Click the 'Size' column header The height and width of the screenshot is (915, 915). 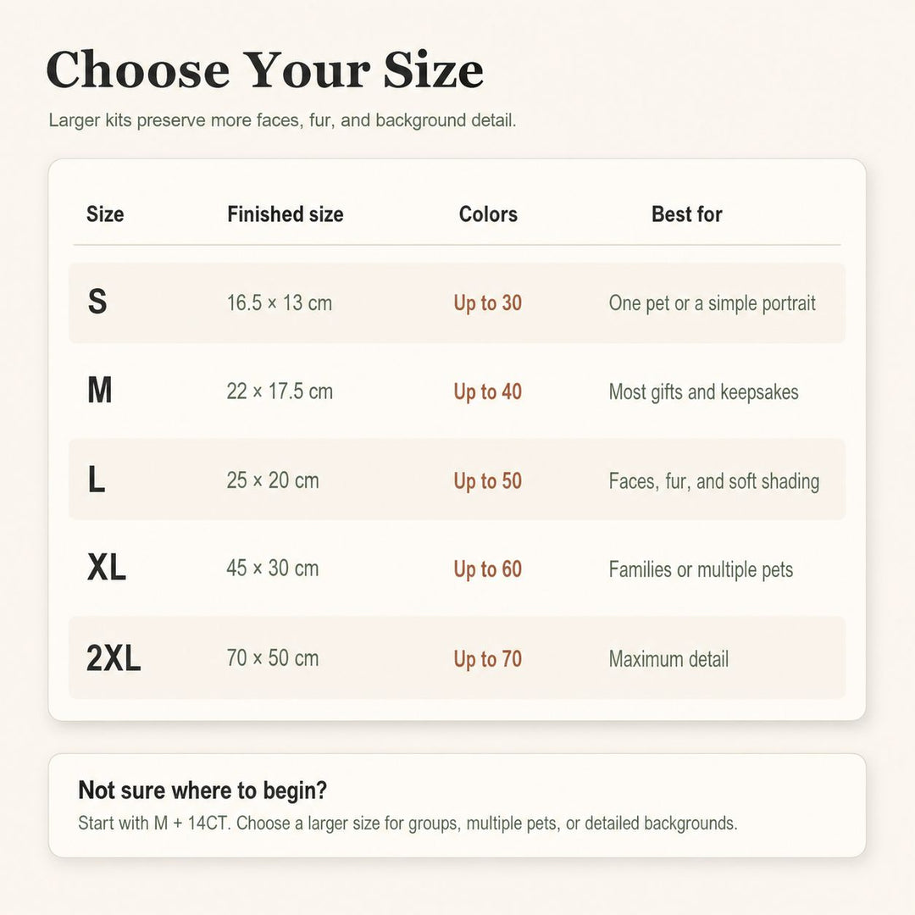(x=105, y=214)
